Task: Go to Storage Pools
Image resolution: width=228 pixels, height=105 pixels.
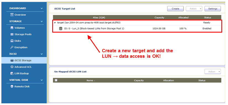Action: pos(23,34)
